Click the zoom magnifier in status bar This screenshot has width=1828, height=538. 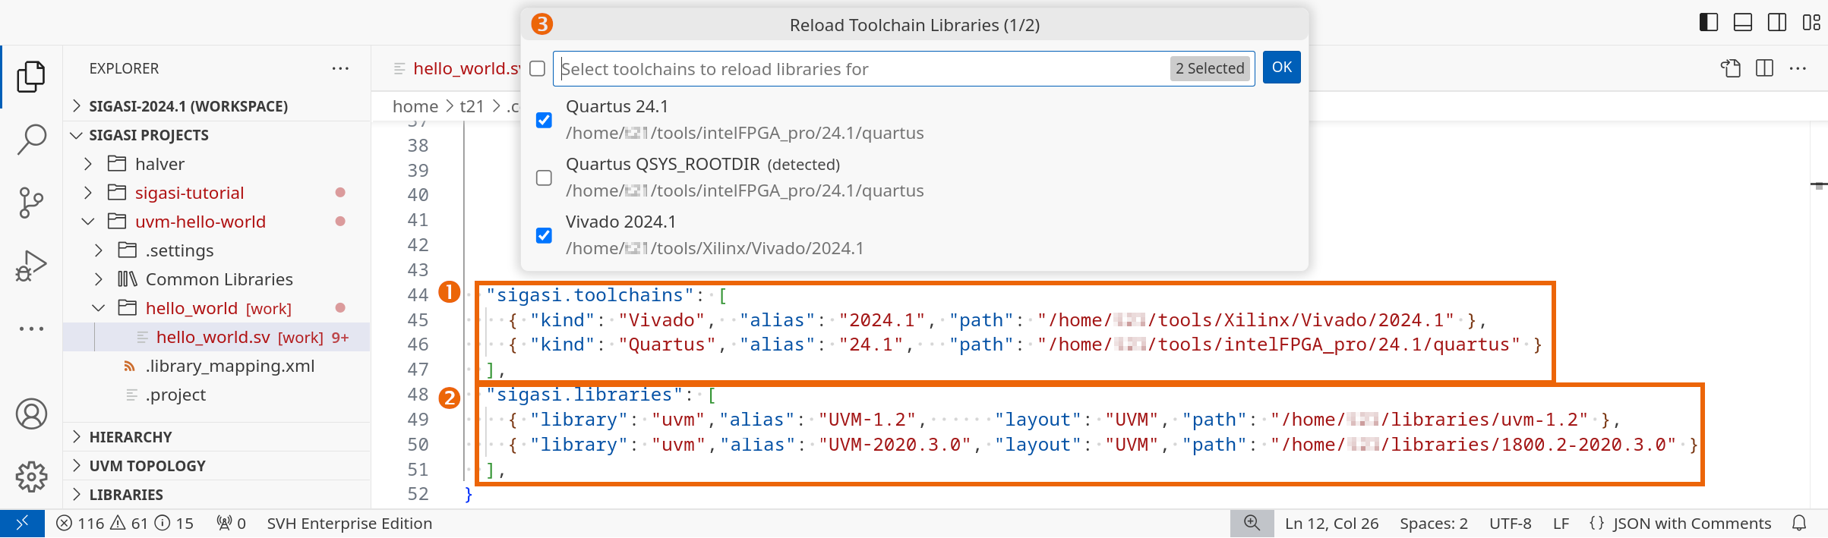pyautogui.click(x=1252, y=524)
